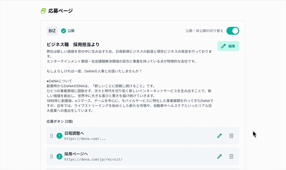Click the number 1 badge on 日程調整へ

(59, 136)
